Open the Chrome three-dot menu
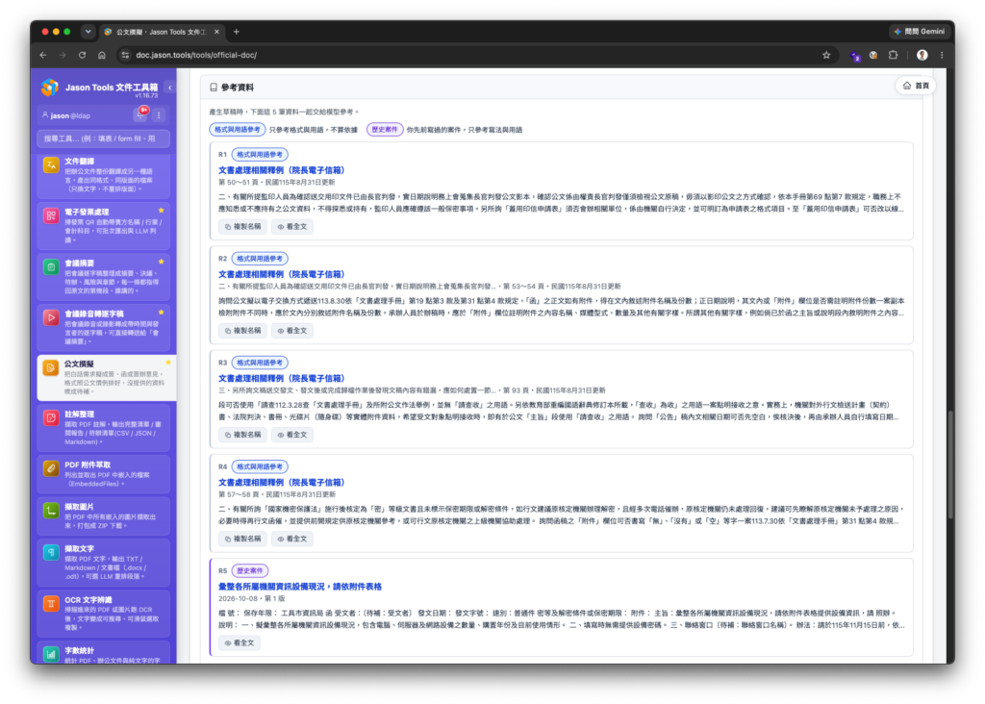The height and width of the screenshot is (704, 985). [x=942, y=55]
